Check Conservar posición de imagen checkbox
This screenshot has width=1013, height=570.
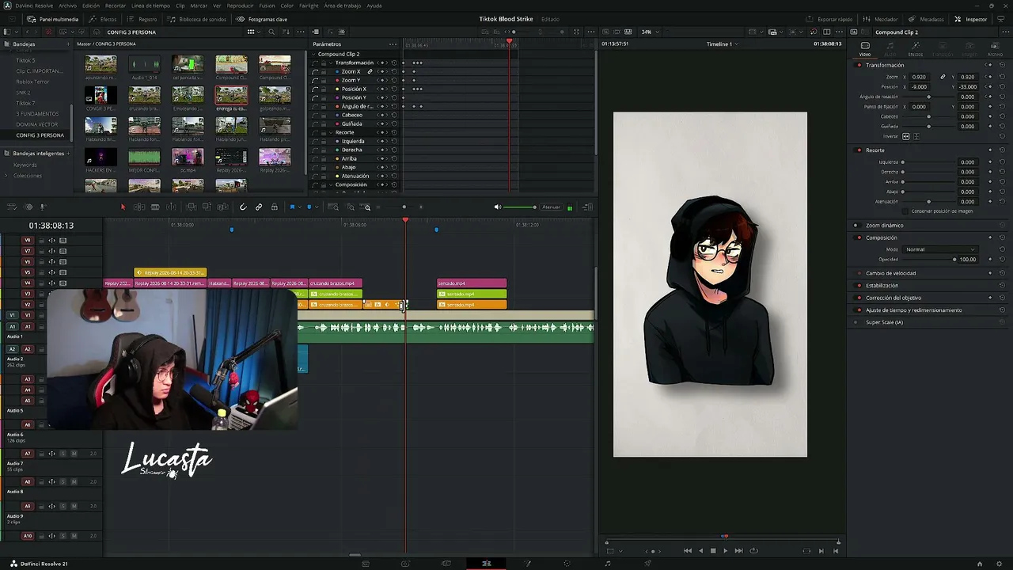(x=907, y=211)
